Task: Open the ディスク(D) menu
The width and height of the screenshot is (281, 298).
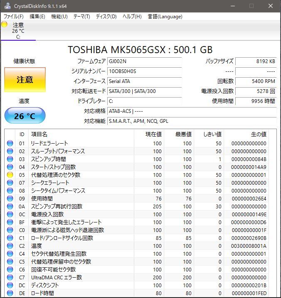Action: coord(106,17)
